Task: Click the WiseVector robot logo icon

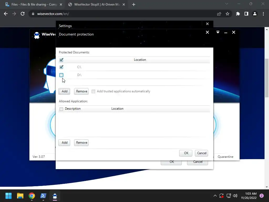Action: click(x=37, y=36)
